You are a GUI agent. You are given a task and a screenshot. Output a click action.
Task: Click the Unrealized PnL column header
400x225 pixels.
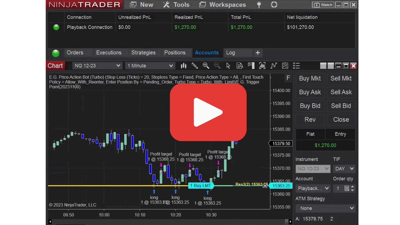(x=135, y=17)
